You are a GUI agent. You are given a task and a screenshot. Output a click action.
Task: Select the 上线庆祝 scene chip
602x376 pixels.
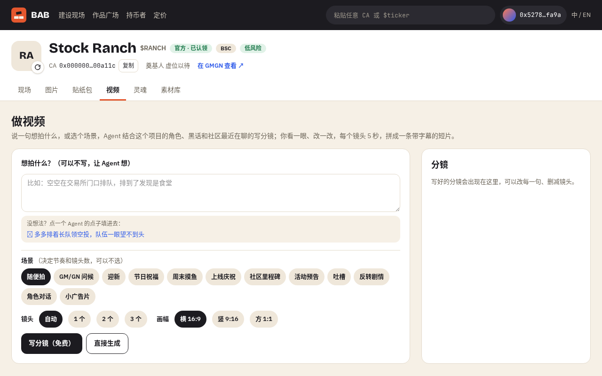tap(223, 277)
